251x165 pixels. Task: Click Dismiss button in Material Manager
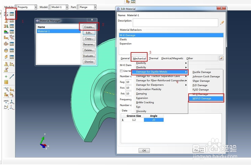pyautogui.click(x=89, y=62)
